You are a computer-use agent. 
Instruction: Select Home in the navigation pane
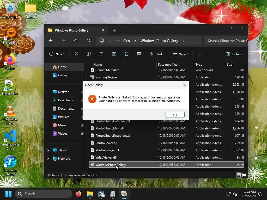(x=65, y=67)
